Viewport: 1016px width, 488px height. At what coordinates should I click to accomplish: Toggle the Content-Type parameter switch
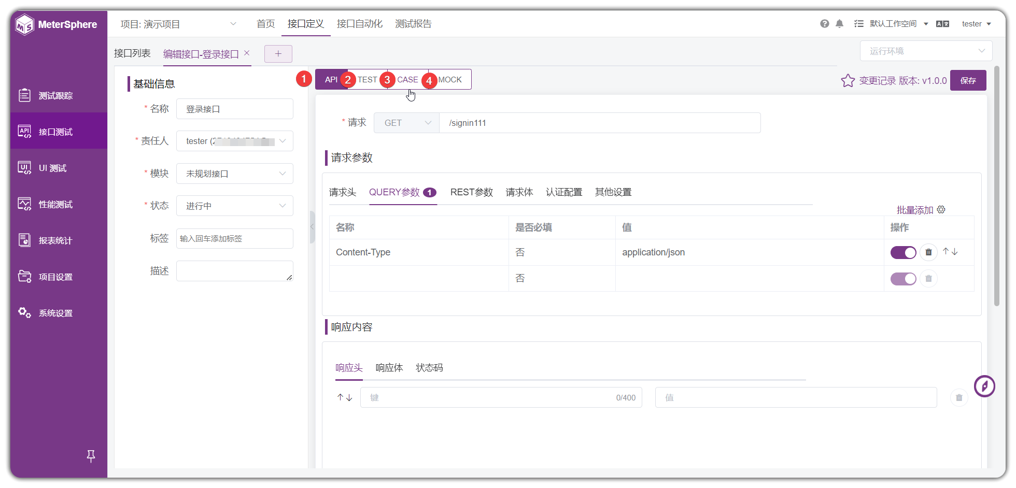[x=903, y=252]
